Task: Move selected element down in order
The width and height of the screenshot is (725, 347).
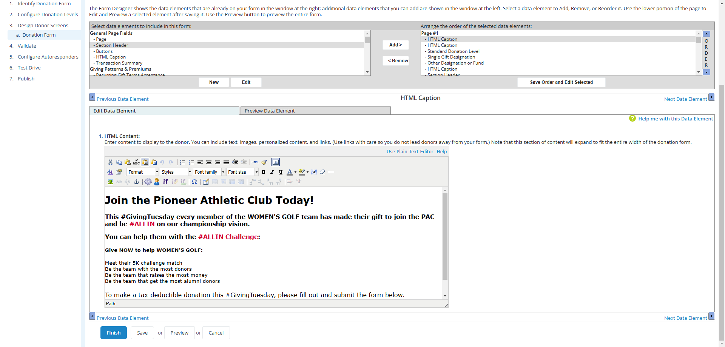Action: click(x=706, y=72)
